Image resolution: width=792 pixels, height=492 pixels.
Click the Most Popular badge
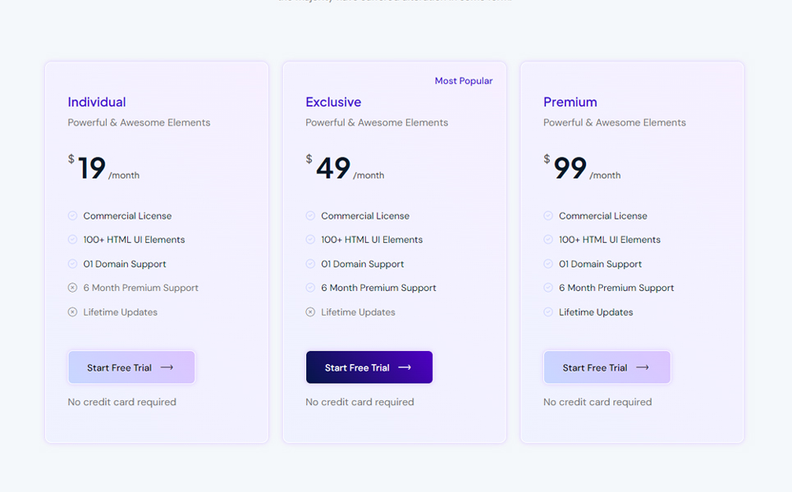464,81
